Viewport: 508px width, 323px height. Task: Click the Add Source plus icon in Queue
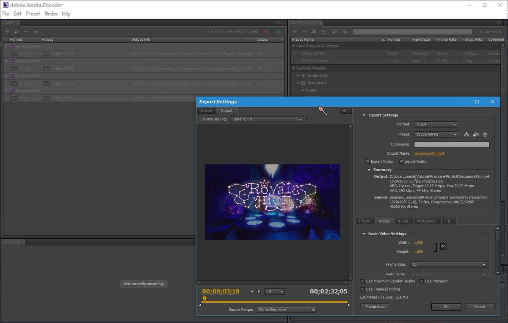pyautogui.click(x=7, y=32)
